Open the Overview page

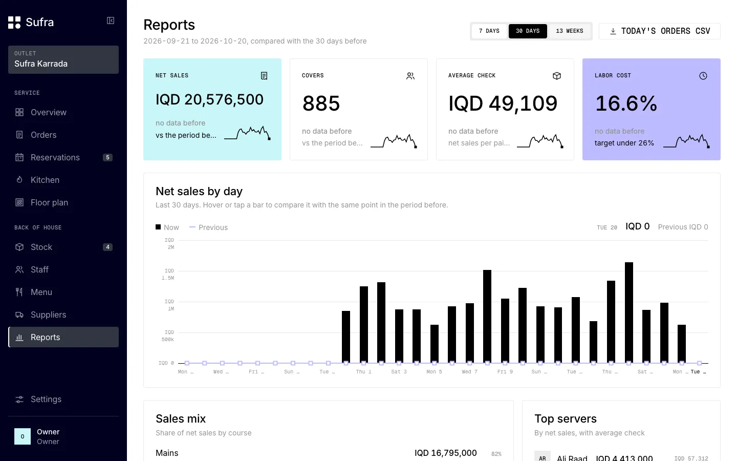tap(63, 112)
